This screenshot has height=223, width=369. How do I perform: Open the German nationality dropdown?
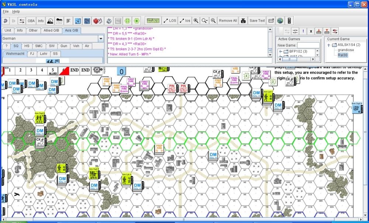pyautogui.click(x=101, y=39)
